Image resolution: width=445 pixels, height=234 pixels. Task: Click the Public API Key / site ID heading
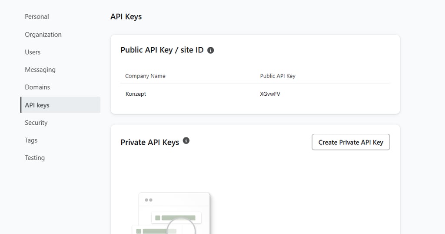(x=162, y=50)
